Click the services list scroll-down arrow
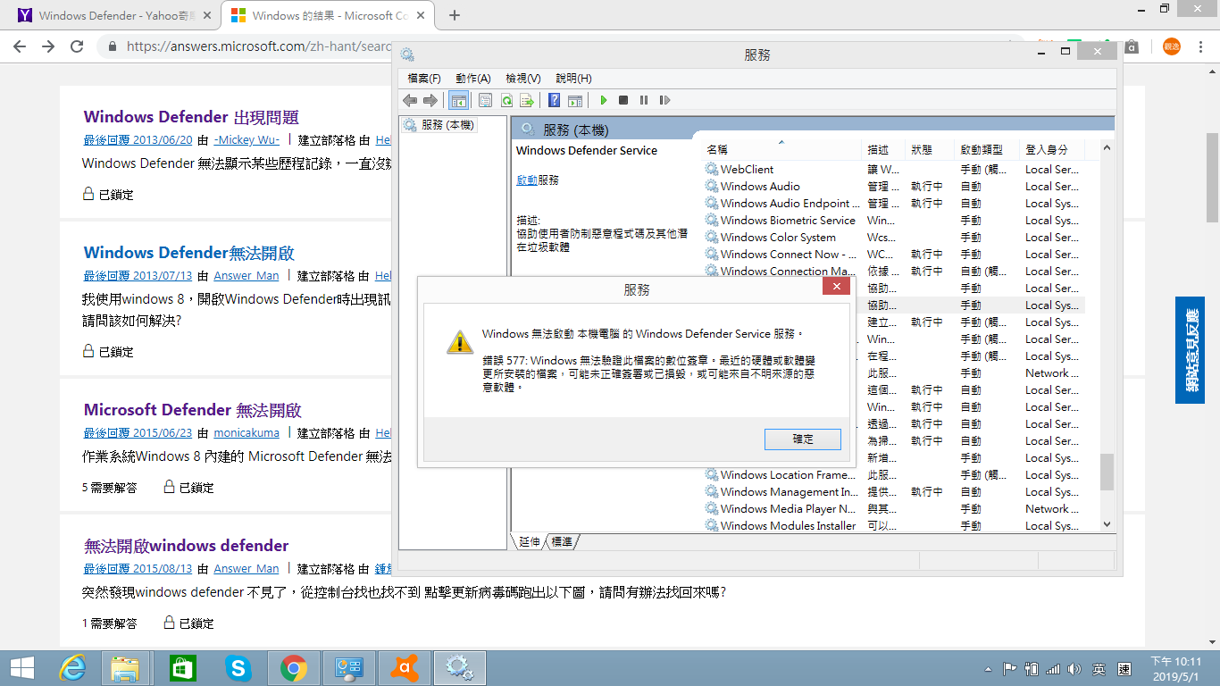Screen dimensions: 1220x686 (1107, 525)
